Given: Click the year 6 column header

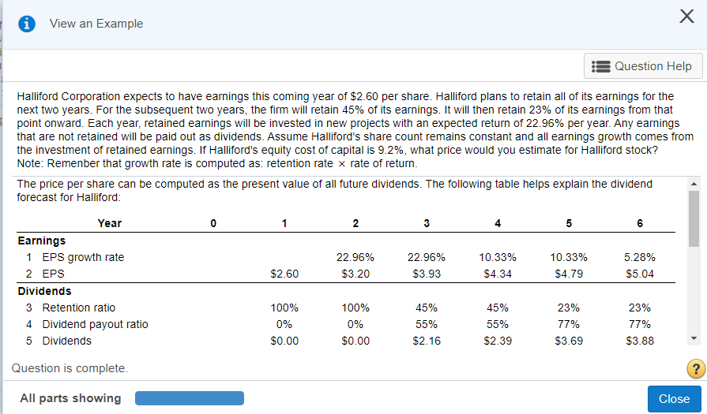Looking at the screenshot, I should [640, 223].
